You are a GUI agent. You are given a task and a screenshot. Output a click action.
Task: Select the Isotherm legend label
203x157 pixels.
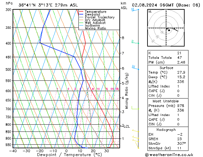point(92,26)
